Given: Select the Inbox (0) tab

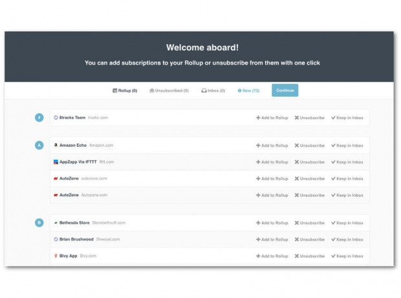Looking at the screenshot, I should click(213, 90).
